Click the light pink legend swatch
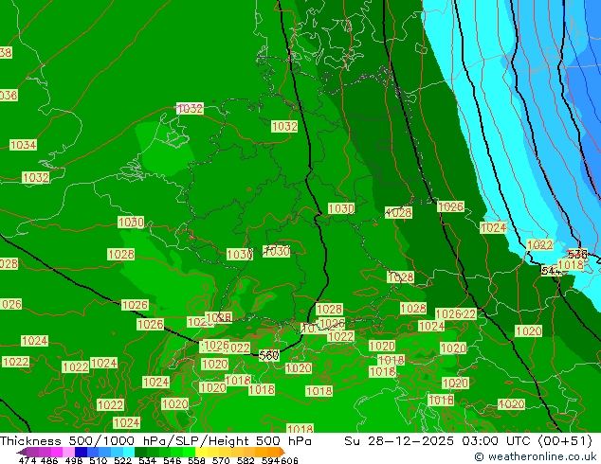The width and height of the screenshot is (601, 464). pyautogui.click(x=68, y=452)
